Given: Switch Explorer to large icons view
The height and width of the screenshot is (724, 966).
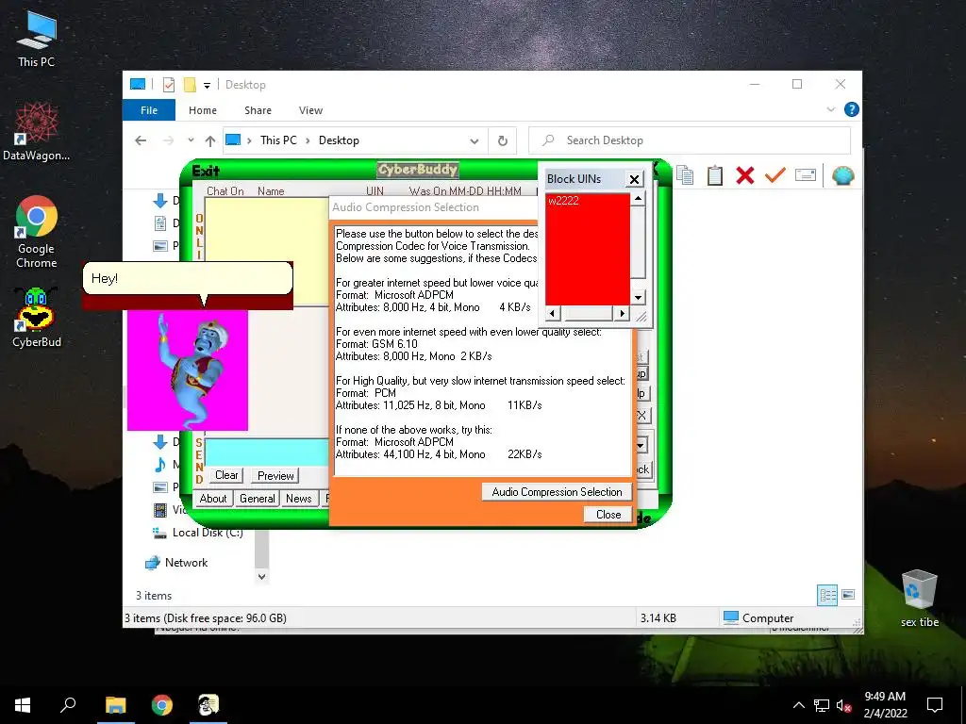Looking at the screenshot, I should pos(848,595).
